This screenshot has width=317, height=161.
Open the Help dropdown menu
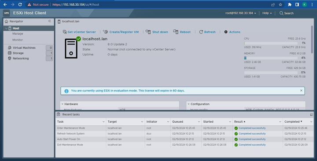pyautogui.click(x=267, y=13)
